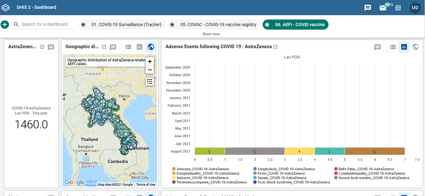Click the August 2021 axis label
The width and height of the screenshot is (425, 196).
(180, 152)
